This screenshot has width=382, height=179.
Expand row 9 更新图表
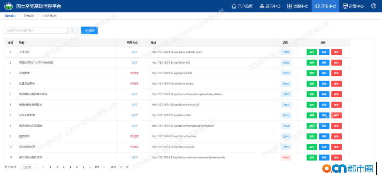(312, 137)
